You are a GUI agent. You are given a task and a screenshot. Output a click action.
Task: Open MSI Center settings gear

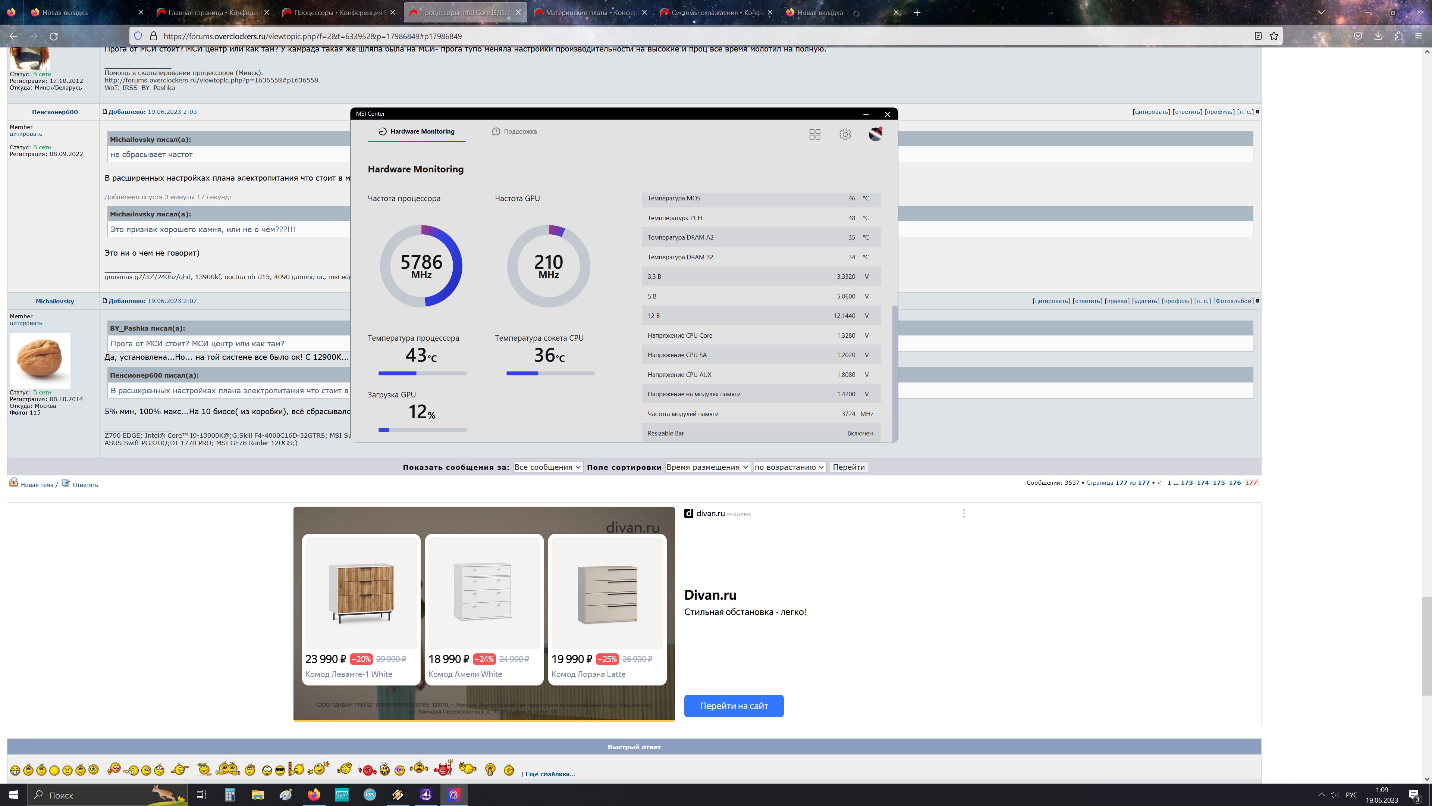coord(845,134)
